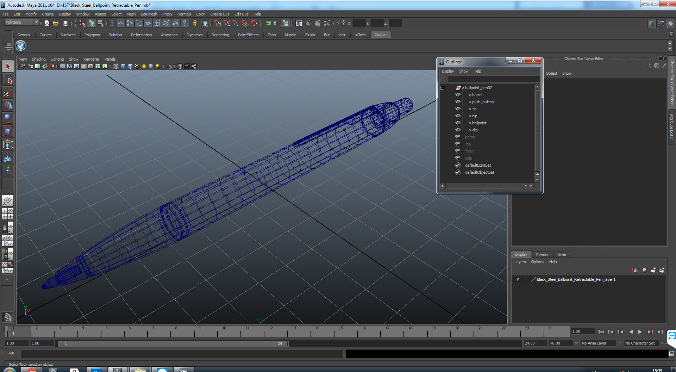The width and height of the screenshot is (676, 372).
Task: Toggle Snap to grids magnet icon
Action: click(217, 23)
